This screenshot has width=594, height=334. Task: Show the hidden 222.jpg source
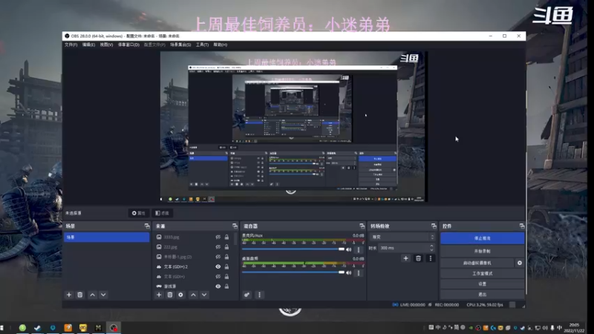(218, 247)
